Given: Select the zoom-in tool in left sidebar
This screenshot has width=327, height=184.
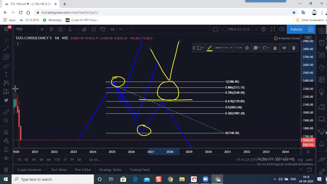Looking at the screenshot, I should [6, 120].
